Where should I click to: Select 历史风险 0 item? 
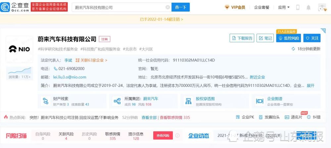[89, 136]
